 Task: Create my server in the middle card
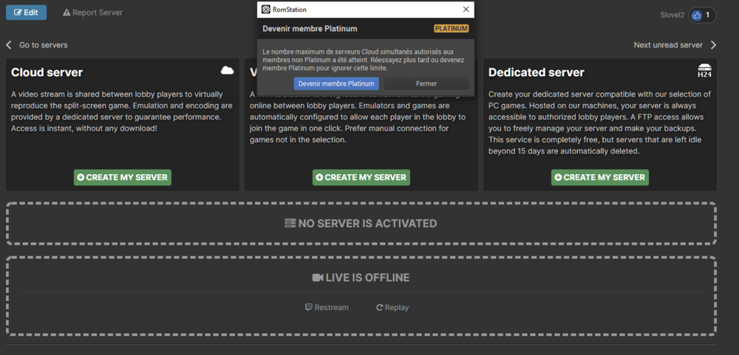[361, 177]
